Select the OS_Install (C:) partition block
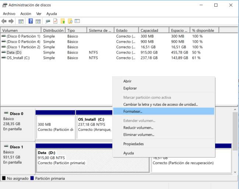 (x=94, y=125)
